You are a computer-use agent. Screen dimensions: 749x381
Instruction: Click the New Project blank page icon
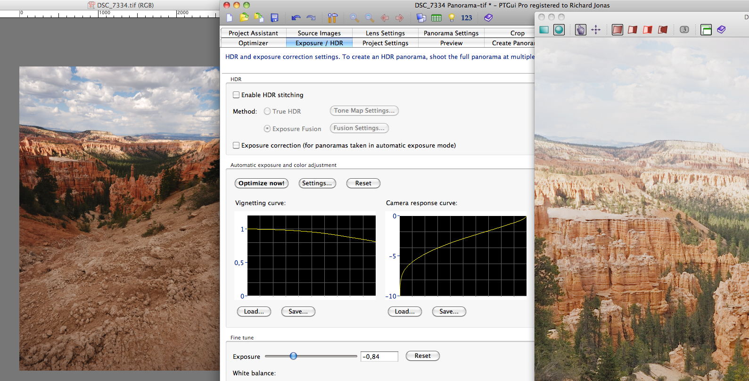[230, 18]
